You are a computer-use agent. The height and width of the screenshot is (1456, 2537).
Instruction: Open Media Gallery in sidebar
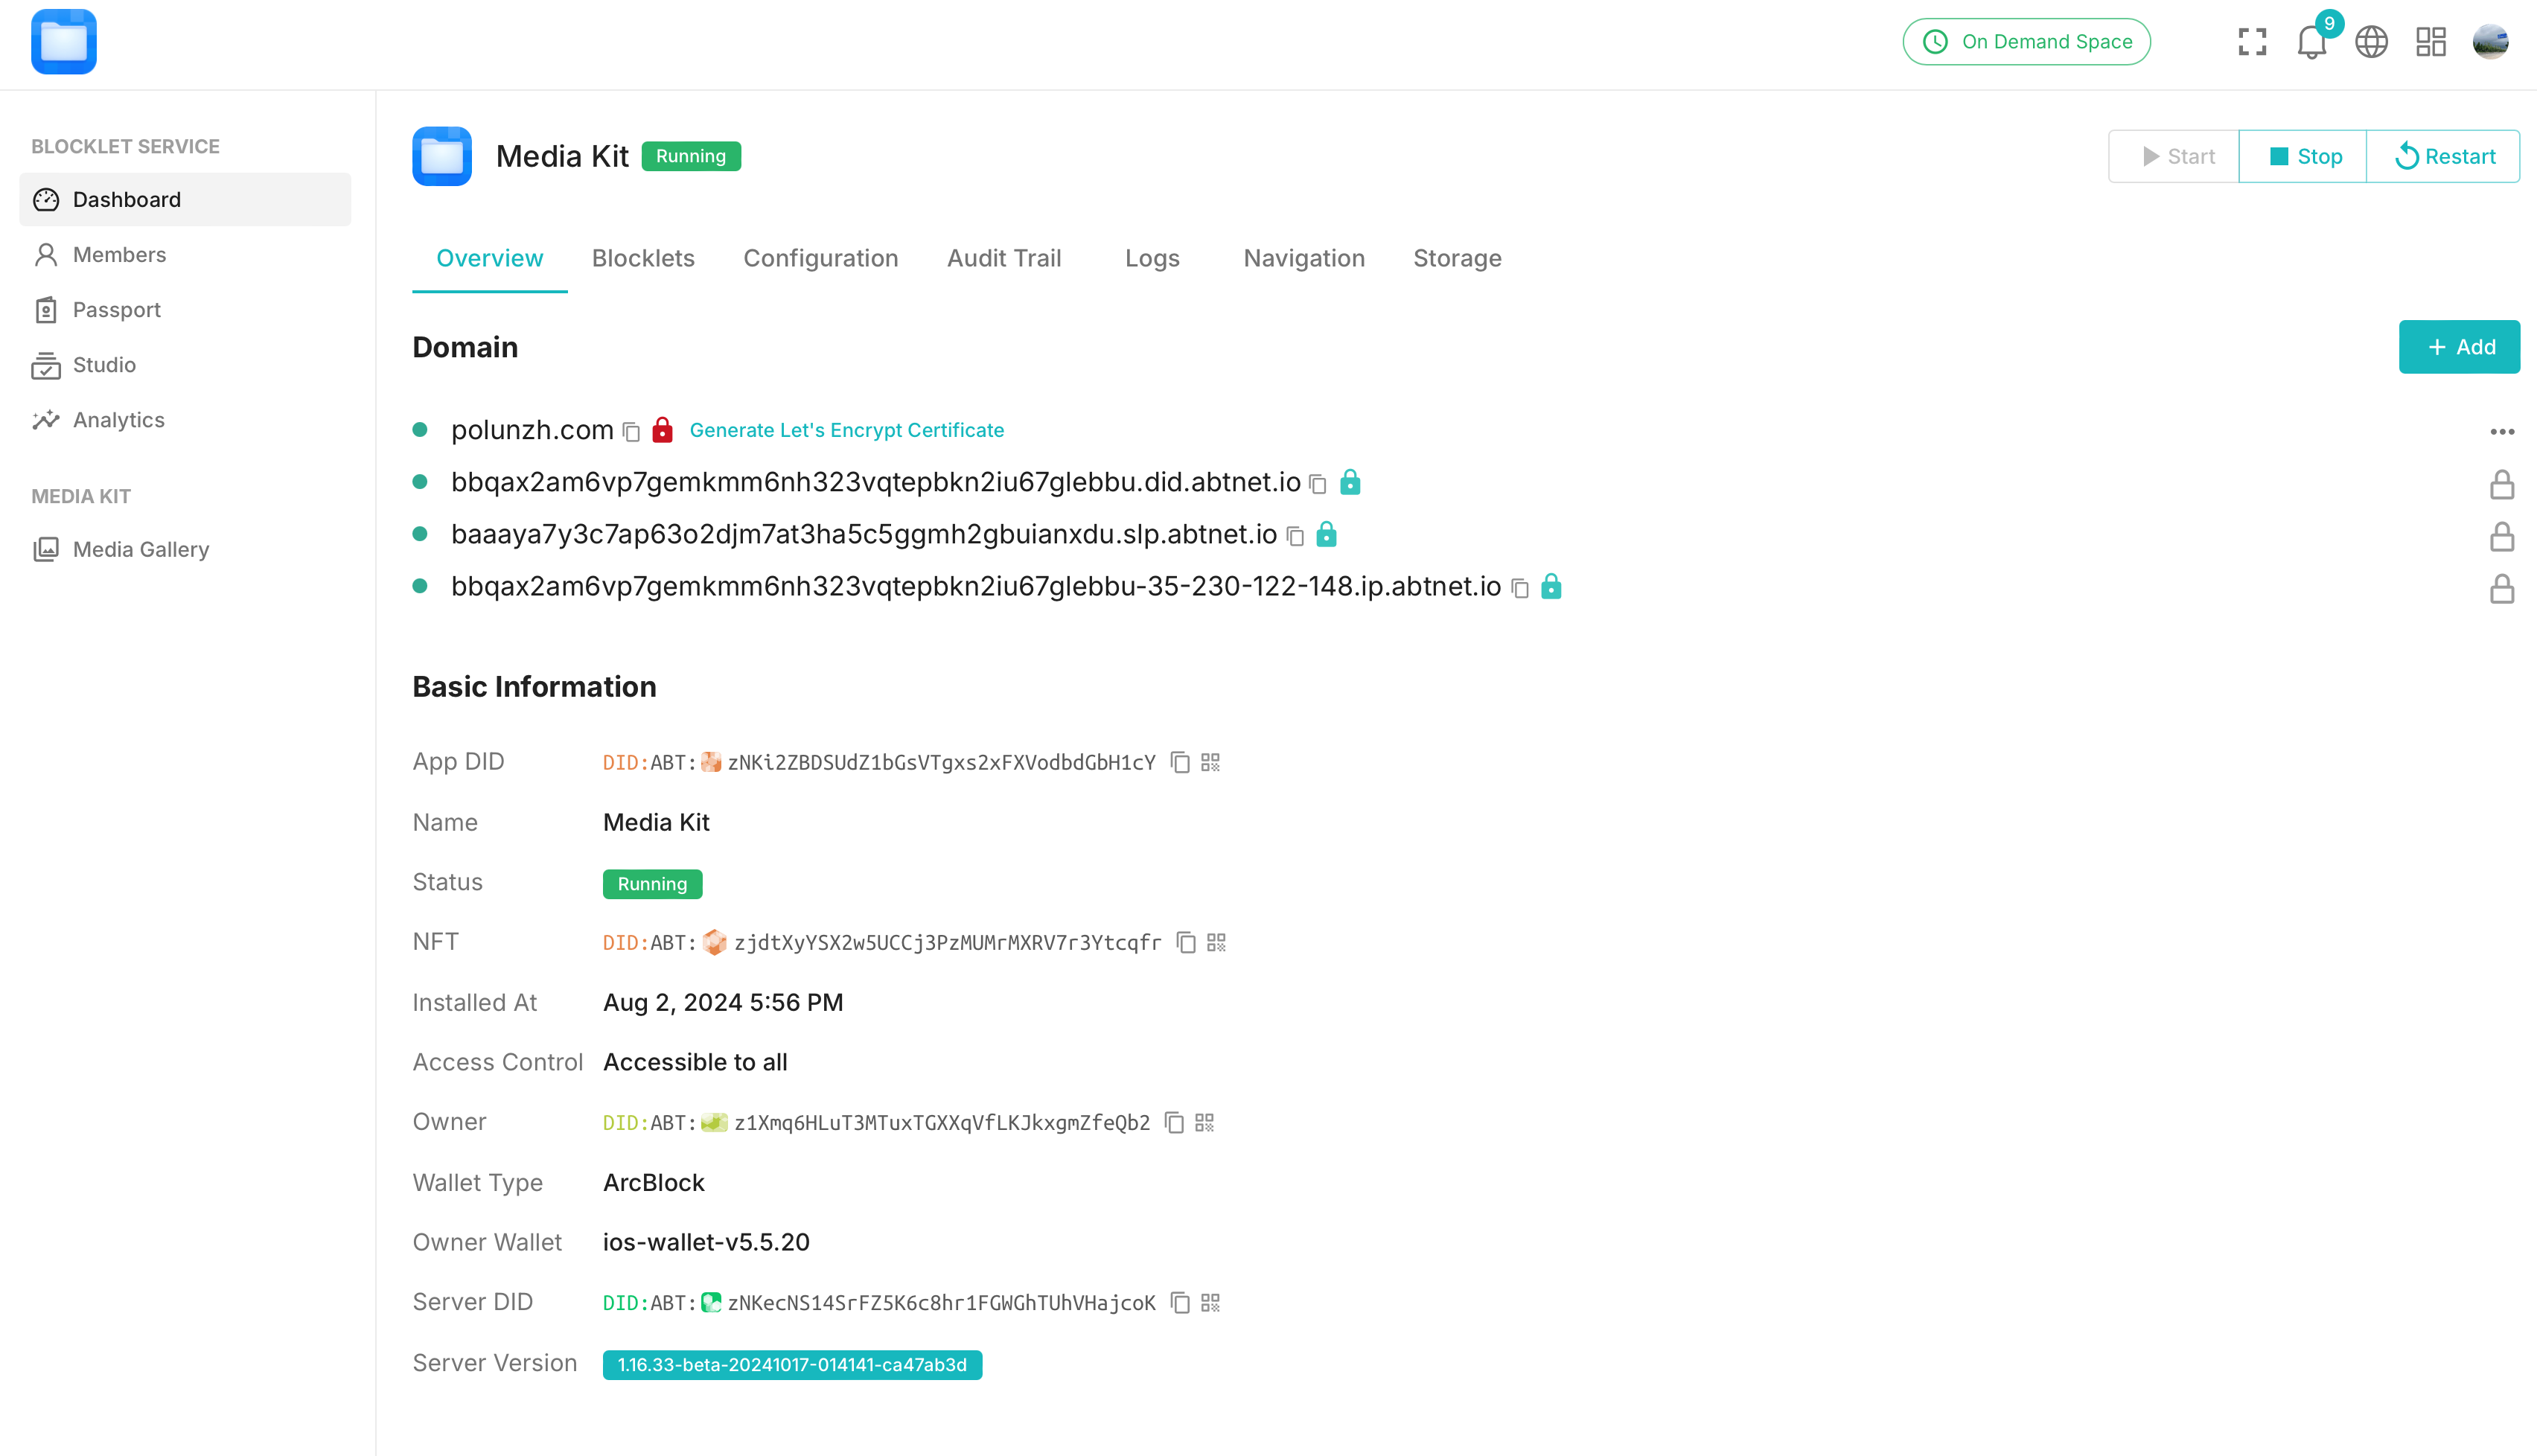click(x=141, y=549)
